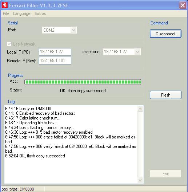The image size is (188, 192).
Task: Click the Remote IP (Box) field
Action: pyautogui.click(x=55, y=60)
